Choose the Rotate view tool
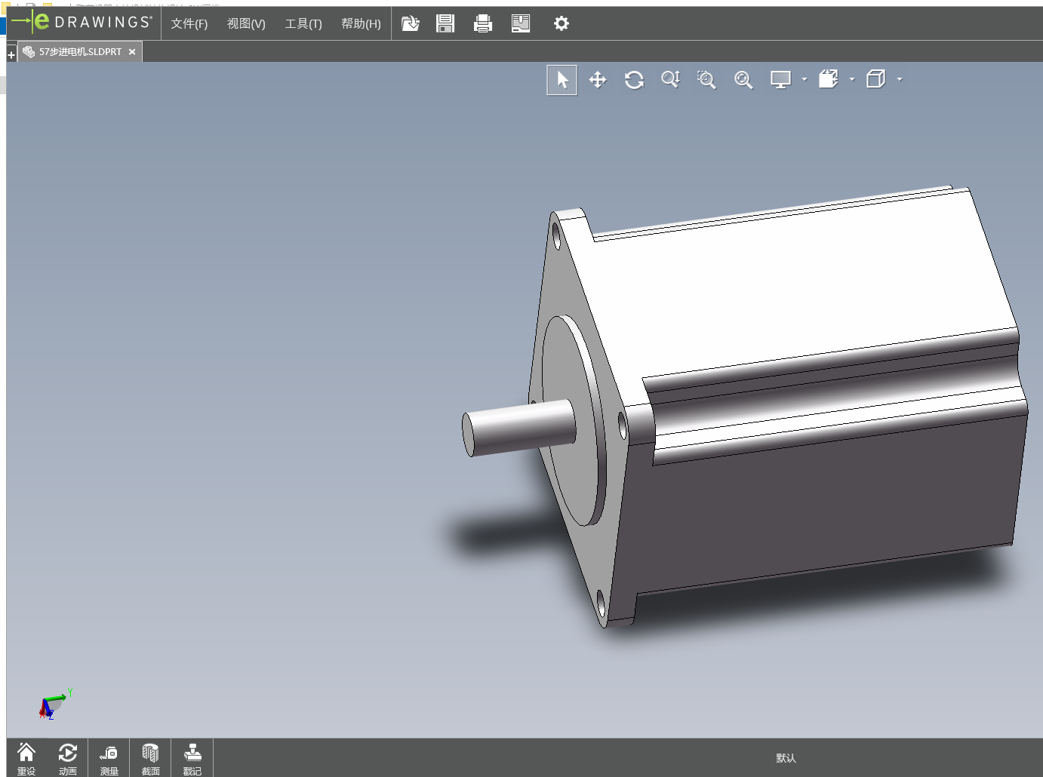This screenshot has height=777, width=1043. [634, 80]
